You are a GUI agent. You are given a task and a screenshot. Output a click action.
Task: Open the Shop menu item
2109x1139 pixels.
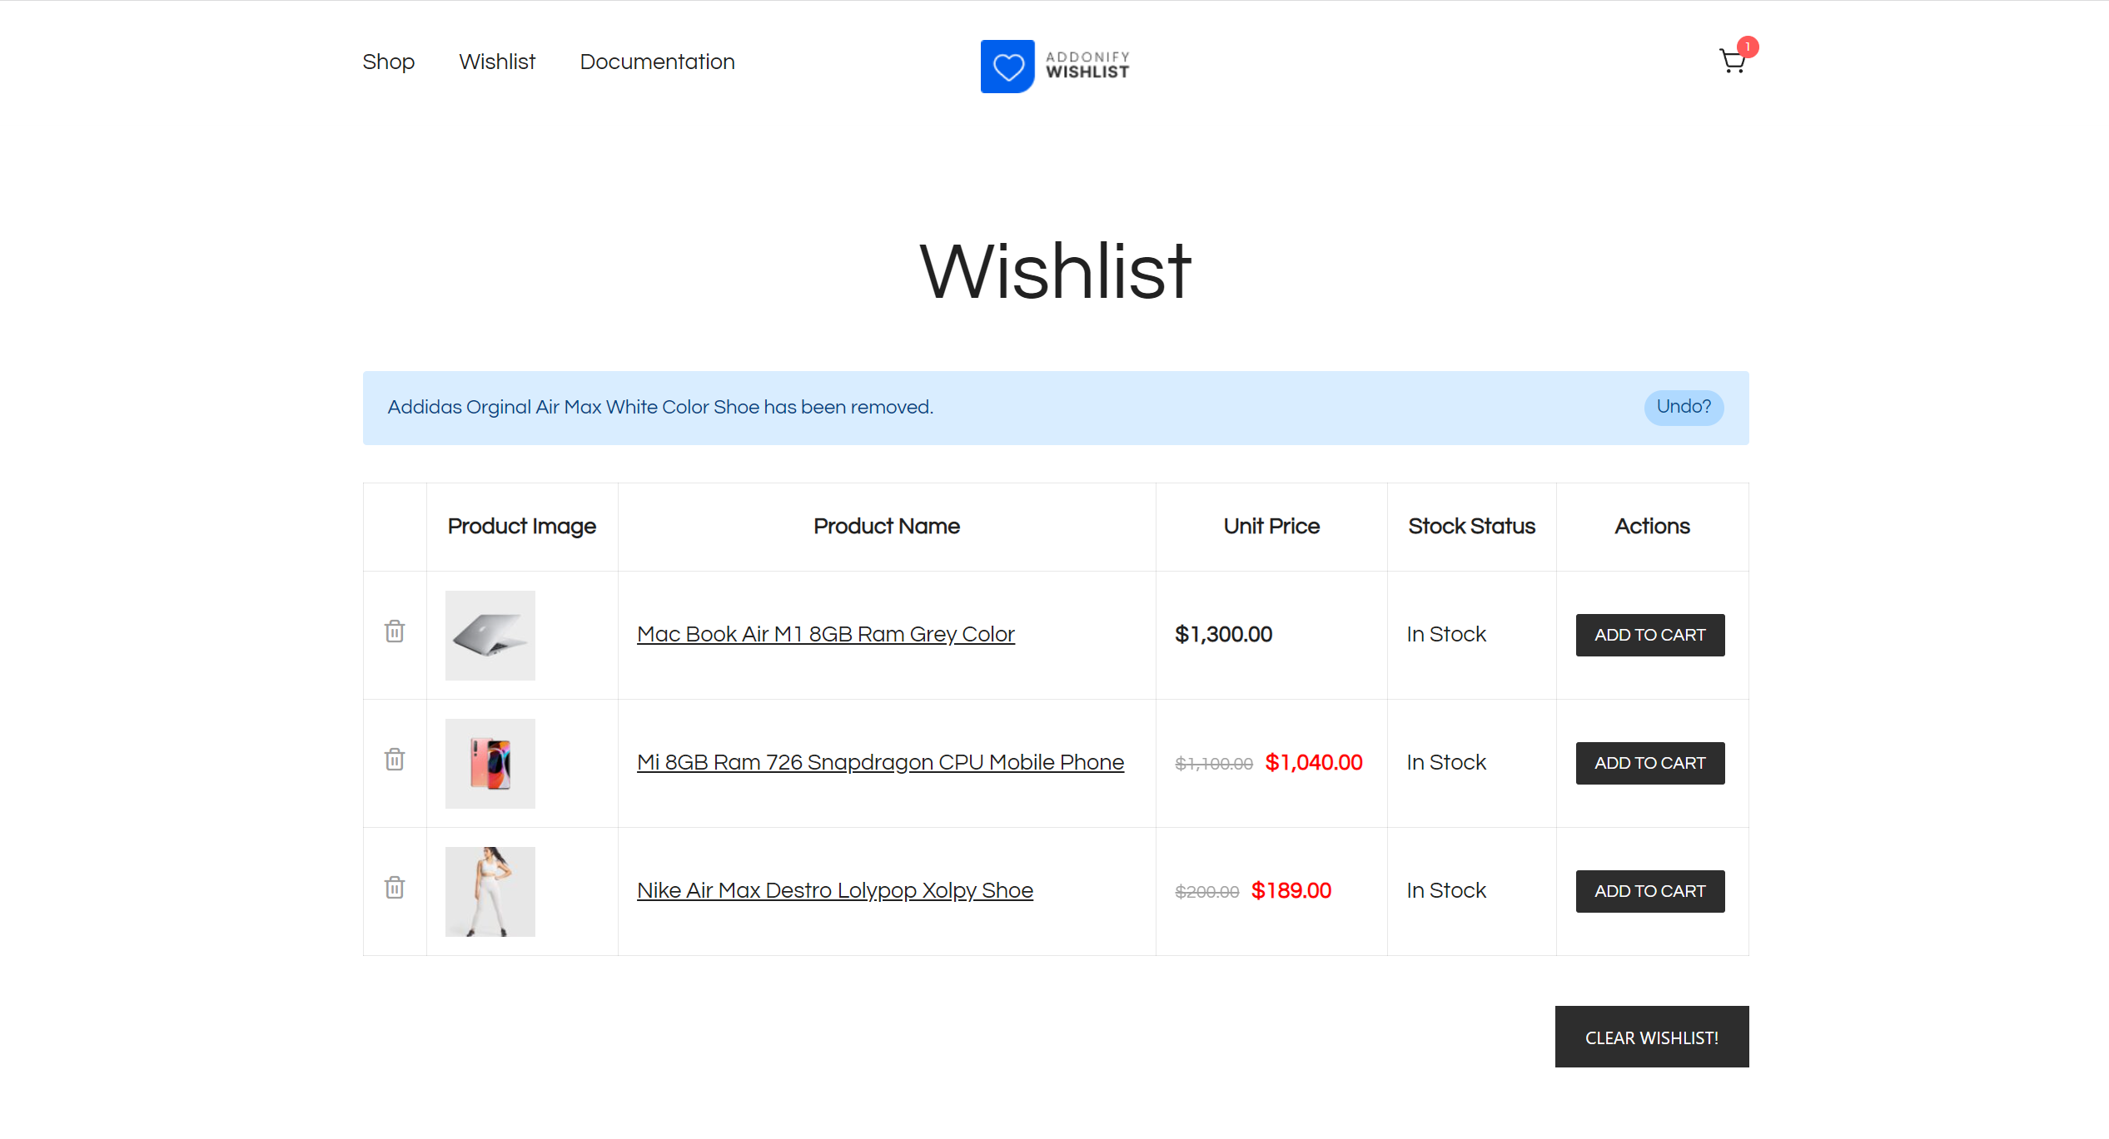(x=388, y=62)
